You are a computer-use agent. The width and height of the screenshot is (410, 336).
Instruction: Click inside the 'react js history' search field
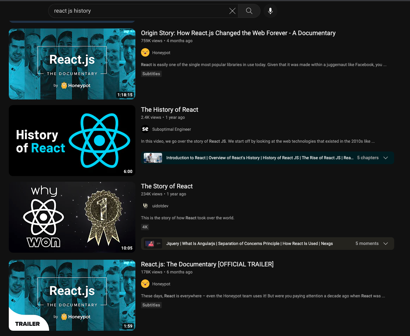click(x=139, y=11)
